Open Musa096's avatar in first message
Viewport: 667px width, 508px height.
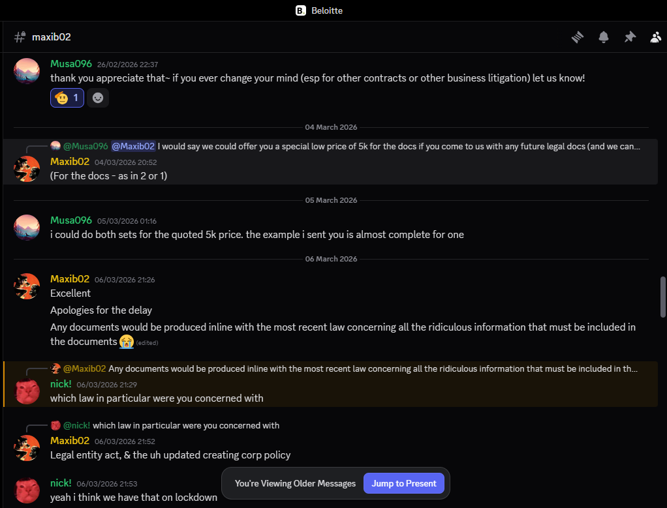coord(27,70)
